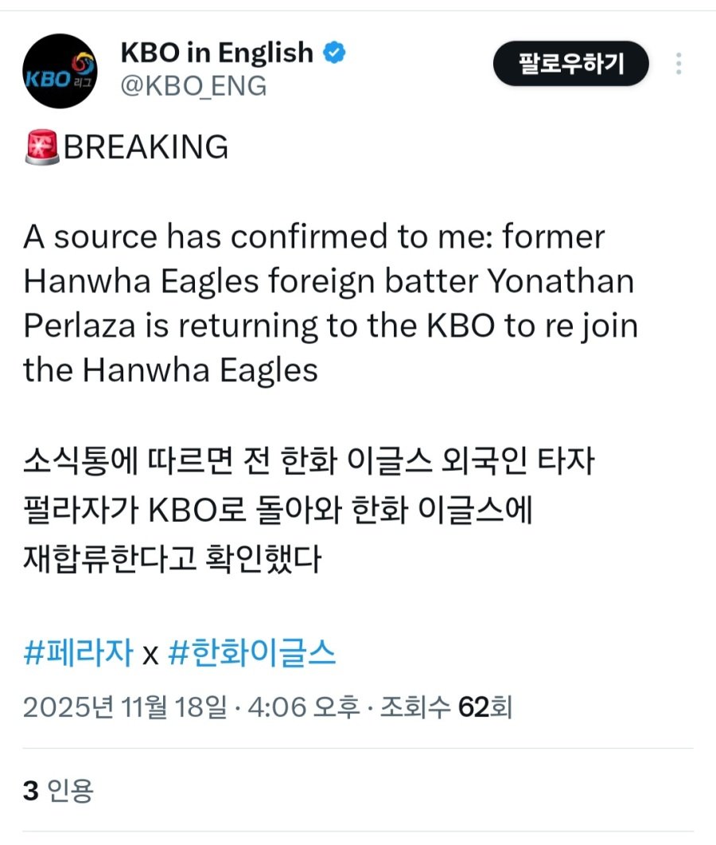This screenshot has height=845, width=716.
Task: Click the blue verified badge
Action: (x=333, y=53)
